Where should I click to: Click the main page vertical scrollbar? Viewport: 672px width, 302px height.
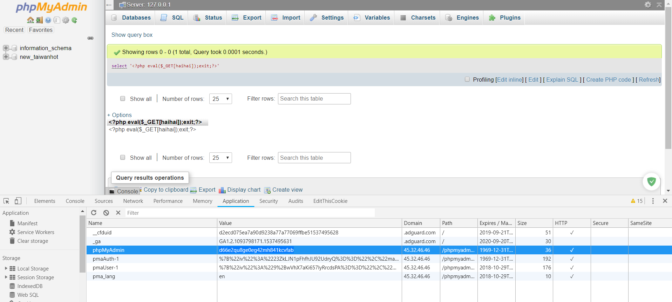[x=668, y=78]
